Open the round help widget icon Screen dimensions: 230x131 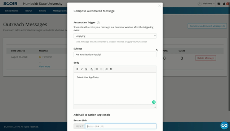tap(224, 125)
